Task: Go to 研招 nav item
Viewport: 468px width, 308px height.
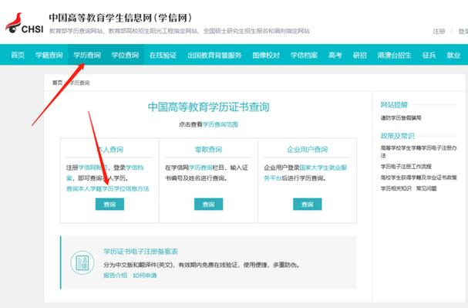Action: 359,56
